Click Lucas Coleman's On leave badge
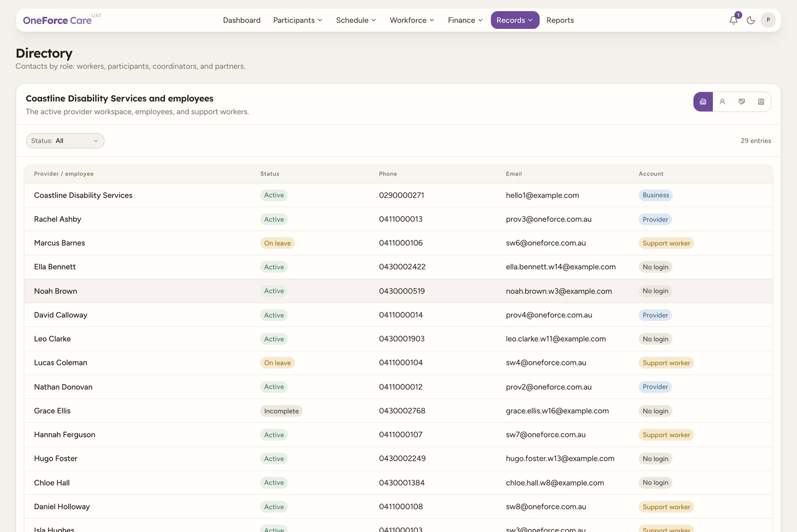The height and width of the screenshot is (532, 797). click(x=277, y=363)
